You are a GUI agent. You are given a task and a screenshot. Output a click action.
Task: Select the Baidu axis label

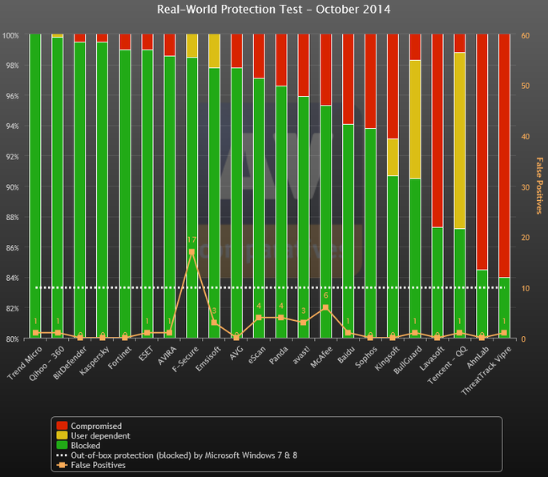click(x=346, y=354)
